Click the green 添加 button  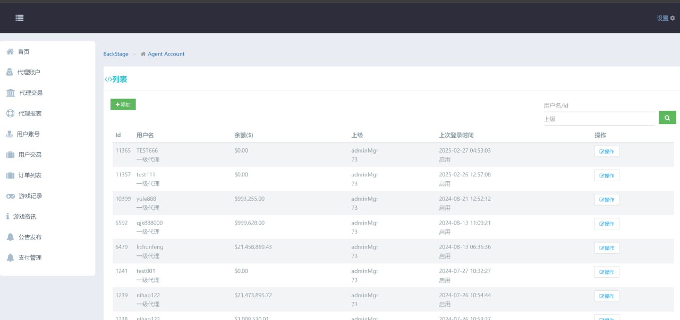coord(123,104)
